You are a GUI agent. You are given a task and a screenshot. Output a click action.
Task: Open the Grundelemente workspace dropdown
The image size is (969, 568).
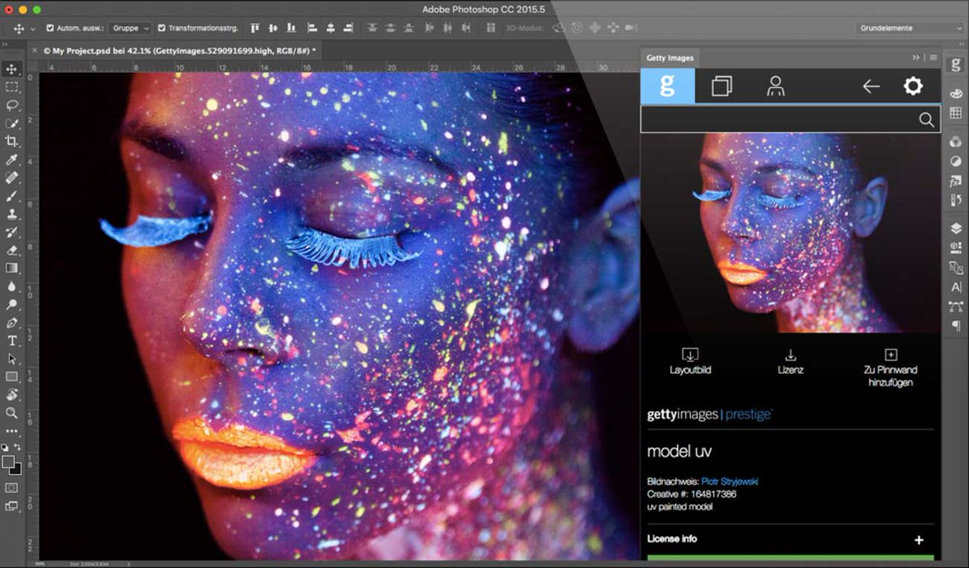[x=909, y=28]
